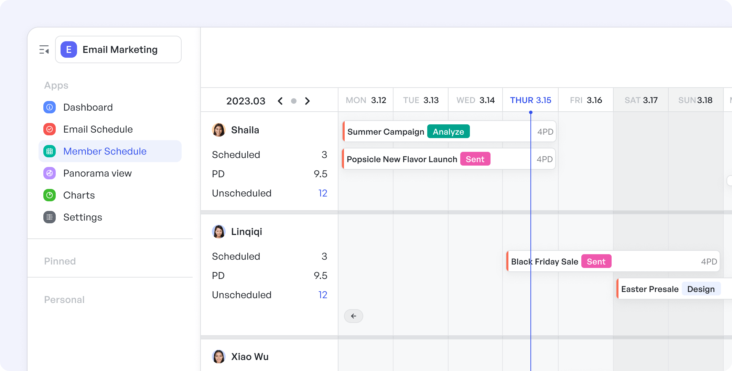Screen dimensions: 732x371
Task: Open Popsicle New Flavor Launch task
Action: [449, 159]
